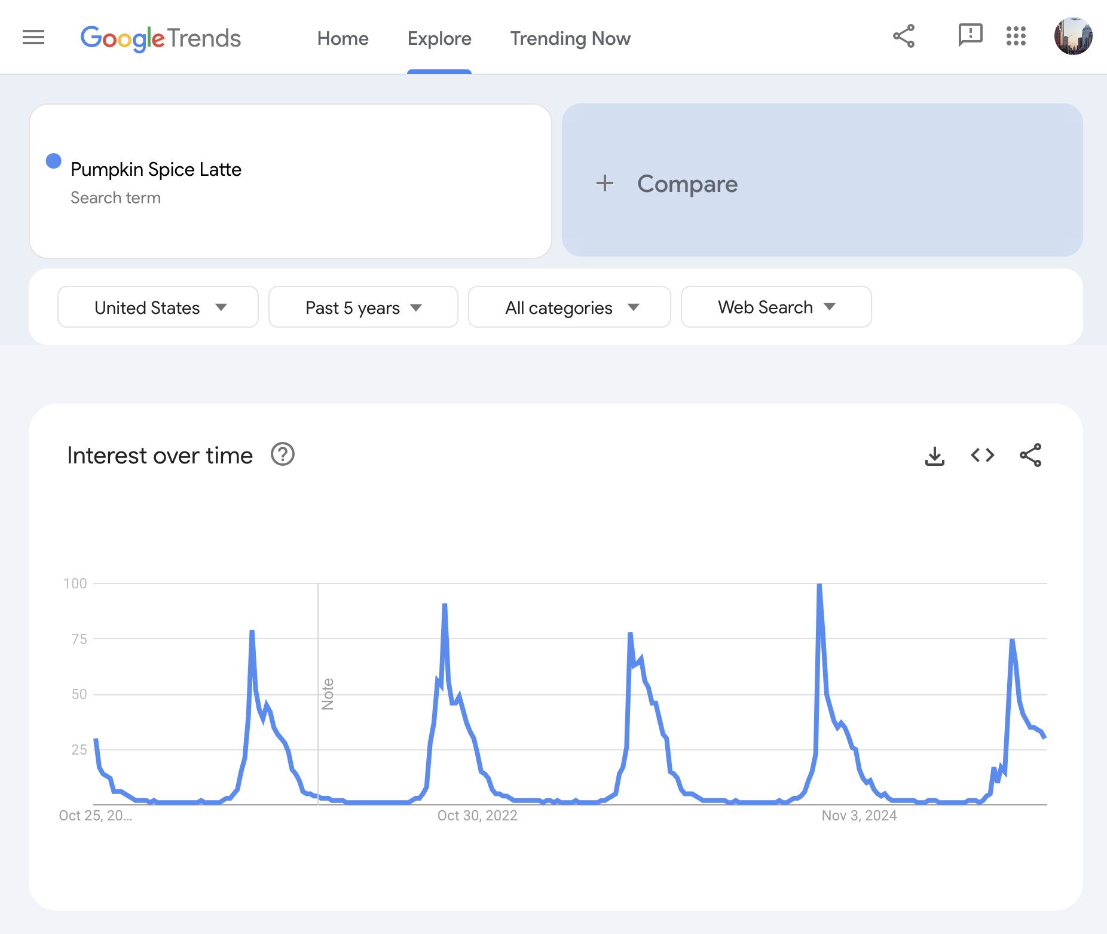Image resolution: width=1107 pixels, height=934 pixels.
Task: Open the United States region dropdown
Action: coord(158,307)
